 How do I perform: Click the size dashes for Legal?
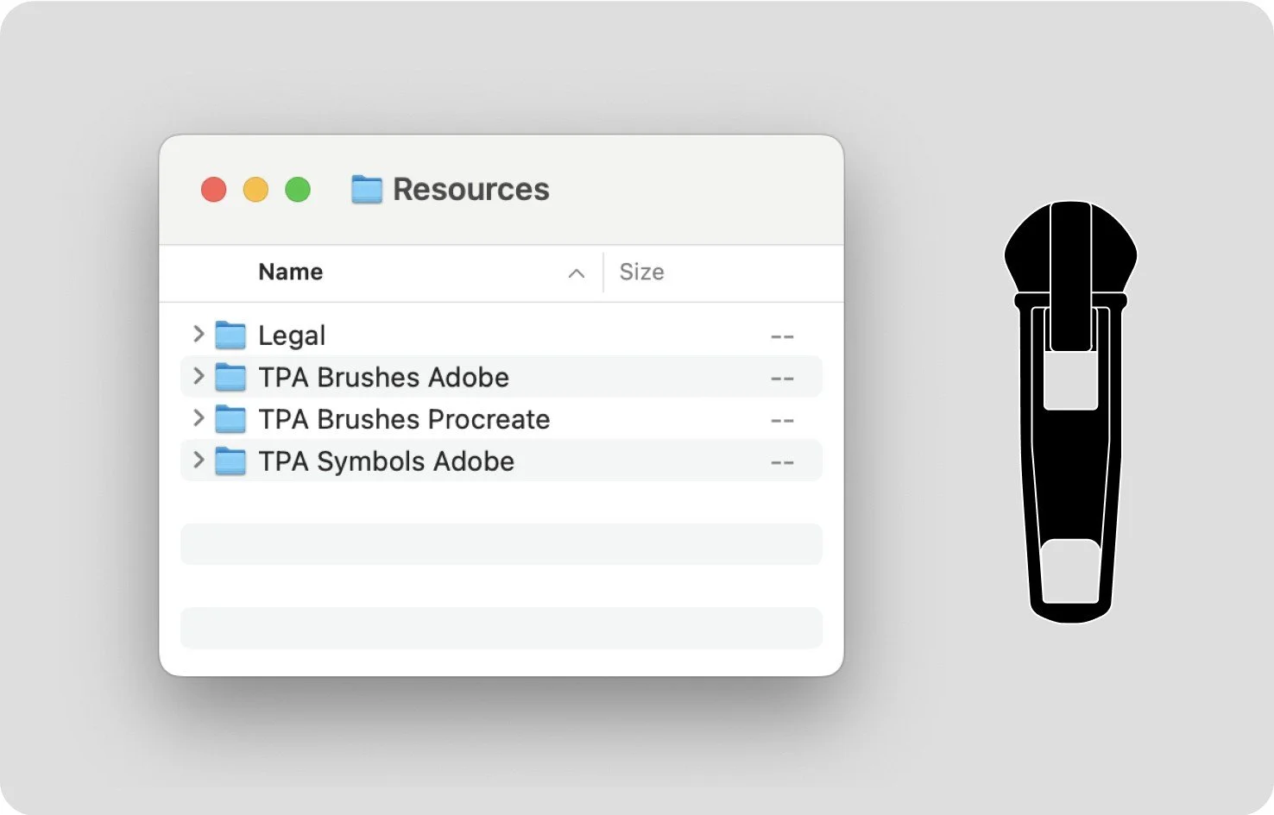click(x=782, y=336)
